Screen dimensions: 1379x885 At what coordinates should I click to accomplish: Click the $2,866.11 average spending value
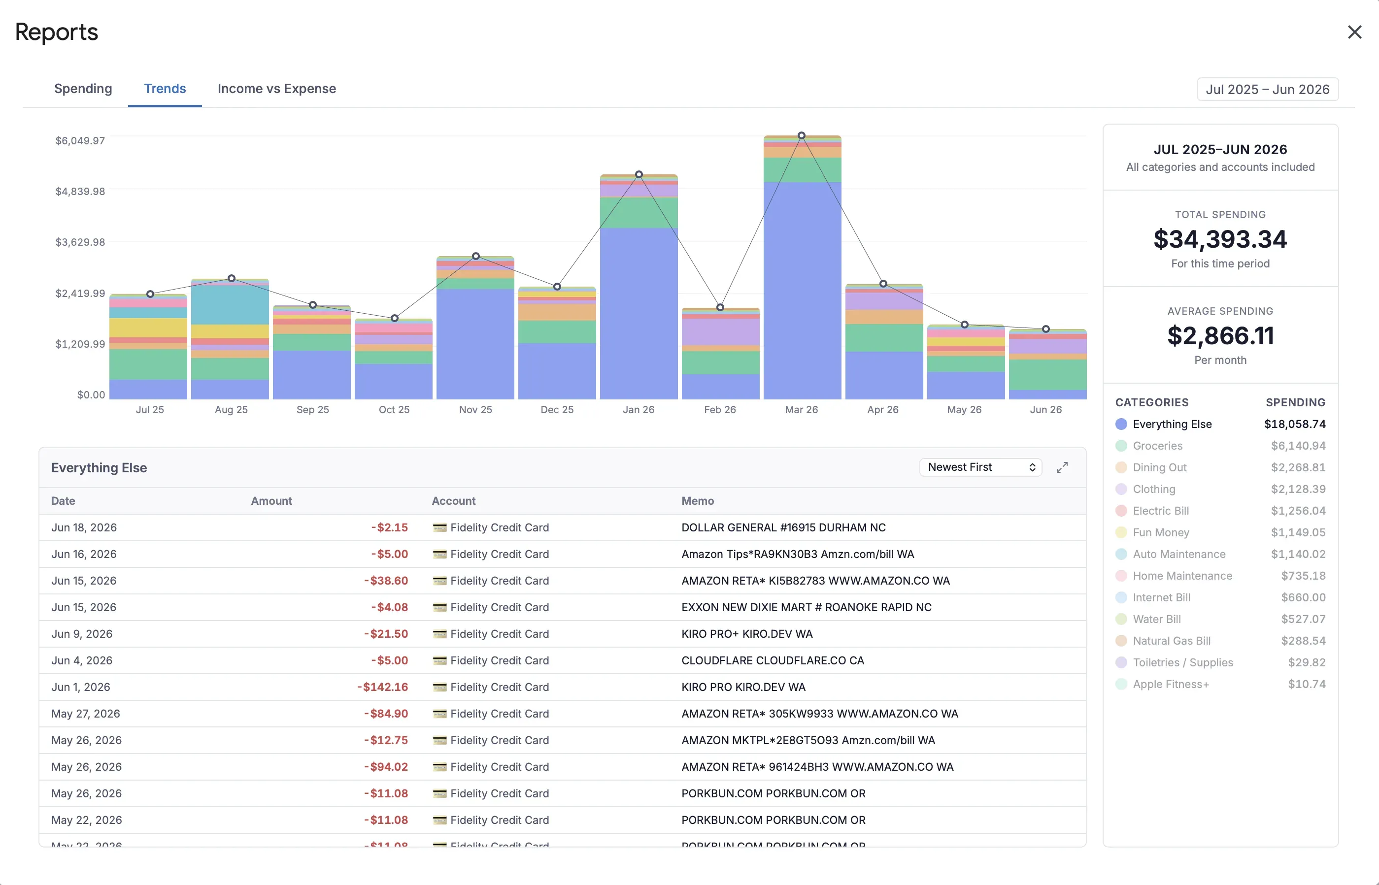tap(1220, 335)
